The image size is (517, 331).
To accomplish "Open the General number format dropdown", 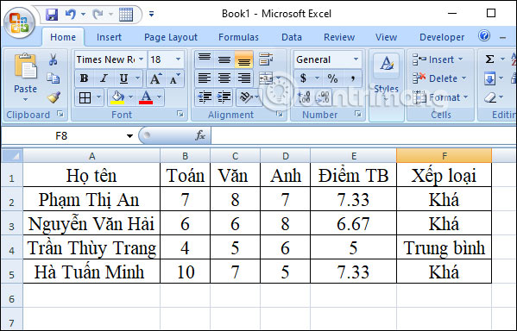I will point(356,59).
